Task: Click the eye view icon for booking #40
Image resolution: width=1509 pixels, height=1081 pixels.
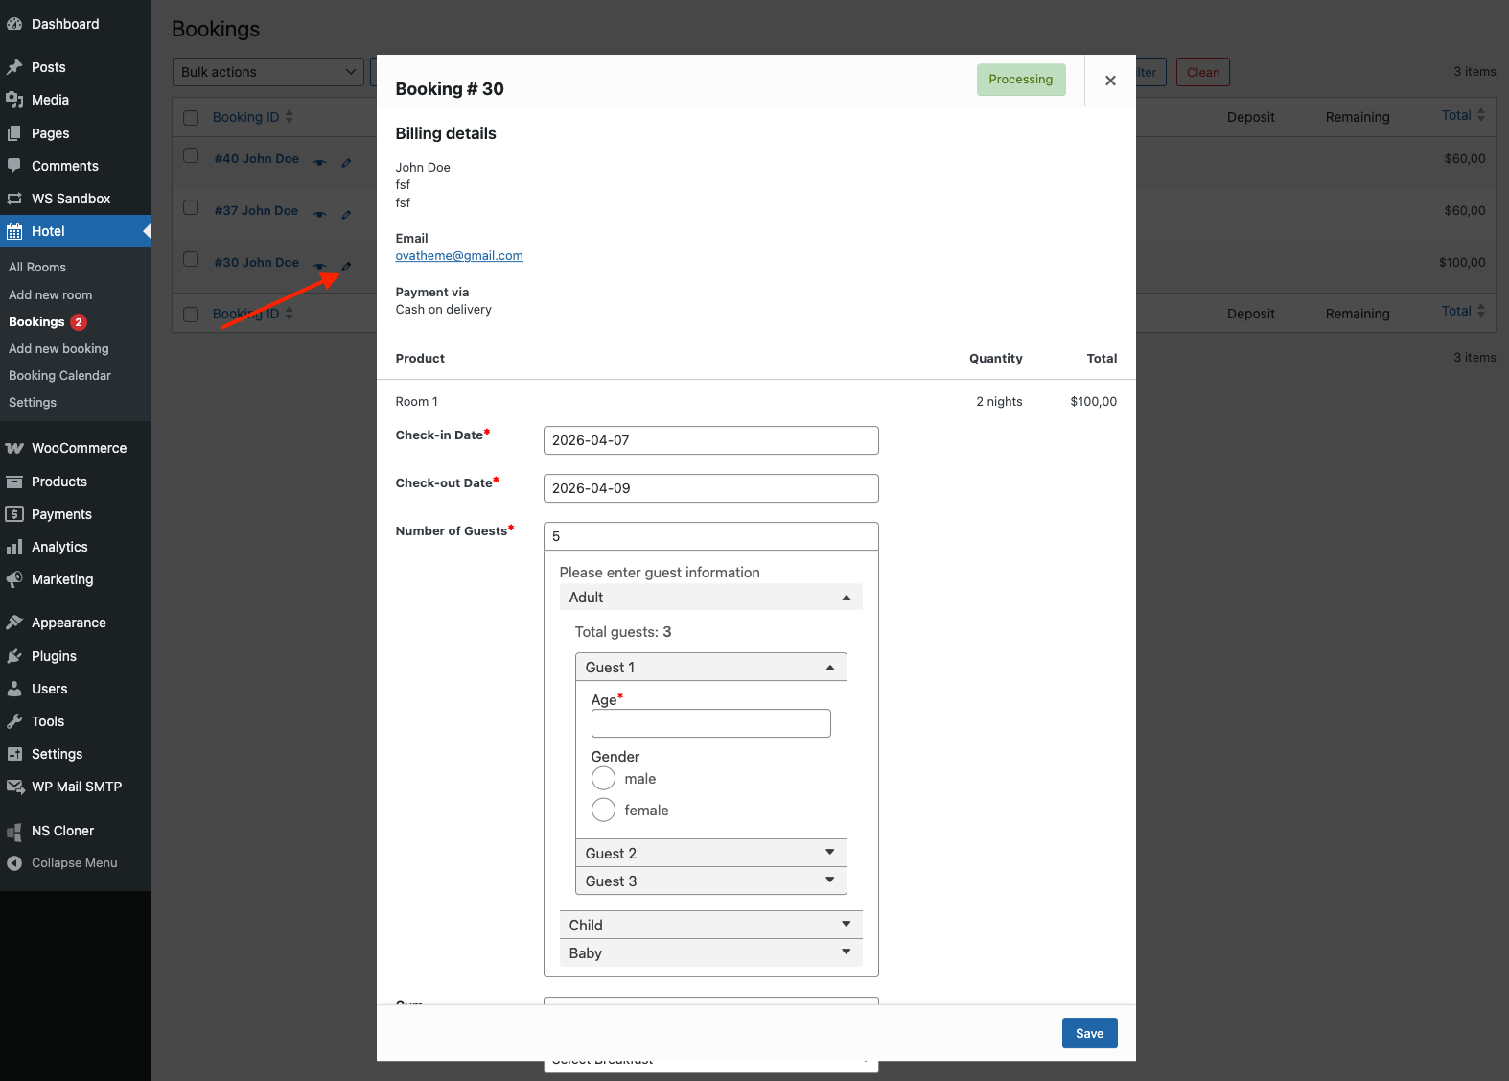Action: pos(320,163)
